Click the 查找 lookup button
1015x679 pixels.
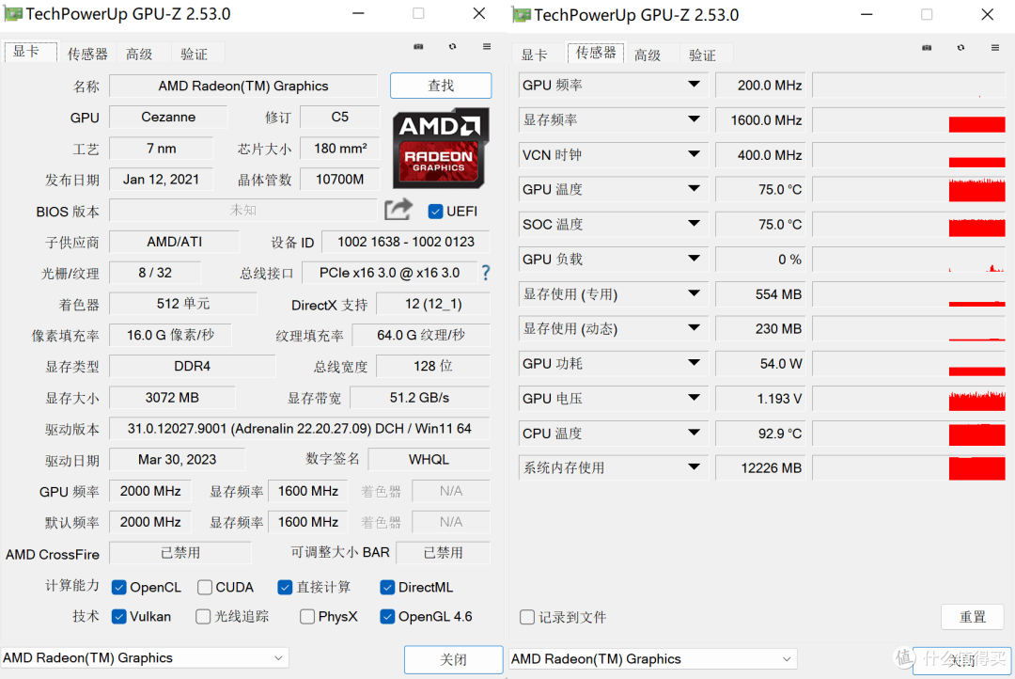441,86
